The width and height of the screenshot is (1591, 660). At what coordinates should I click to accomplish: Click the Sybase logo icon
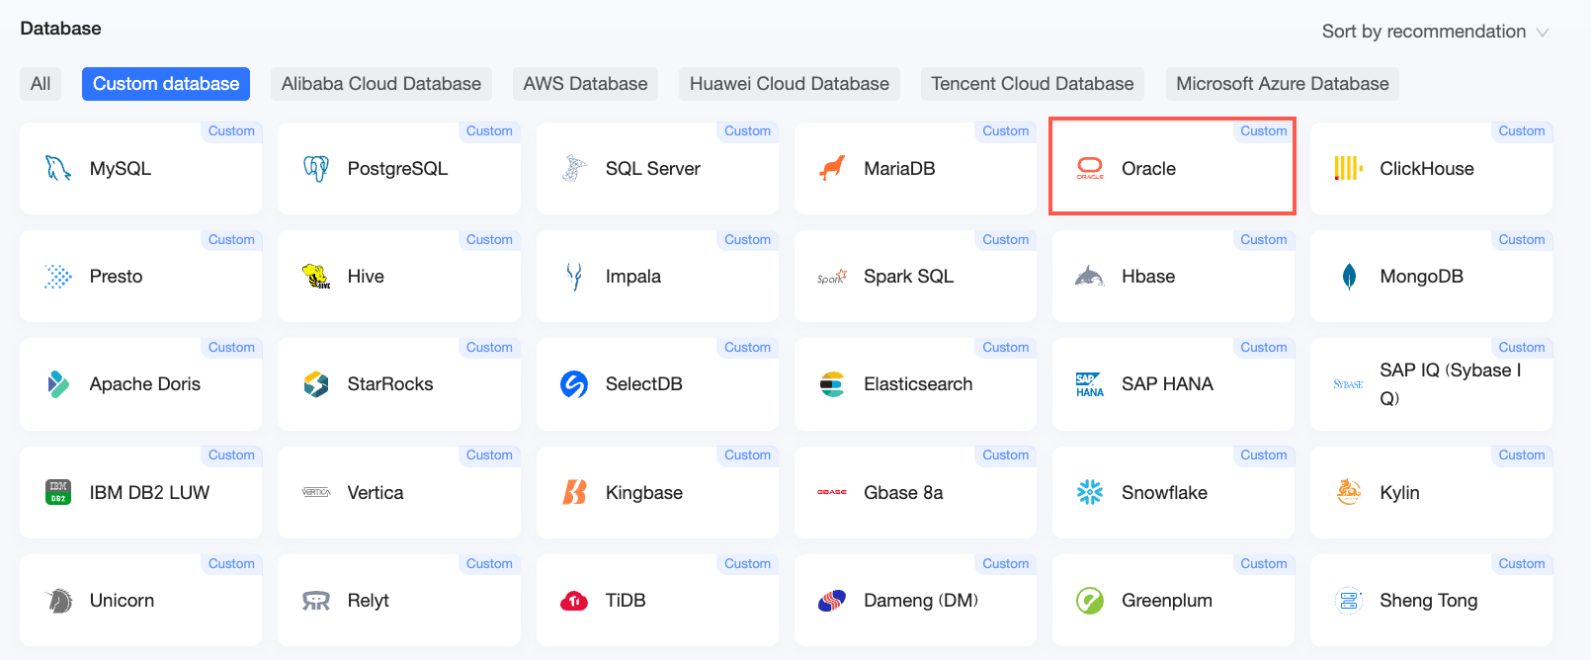pos(1348,384)
